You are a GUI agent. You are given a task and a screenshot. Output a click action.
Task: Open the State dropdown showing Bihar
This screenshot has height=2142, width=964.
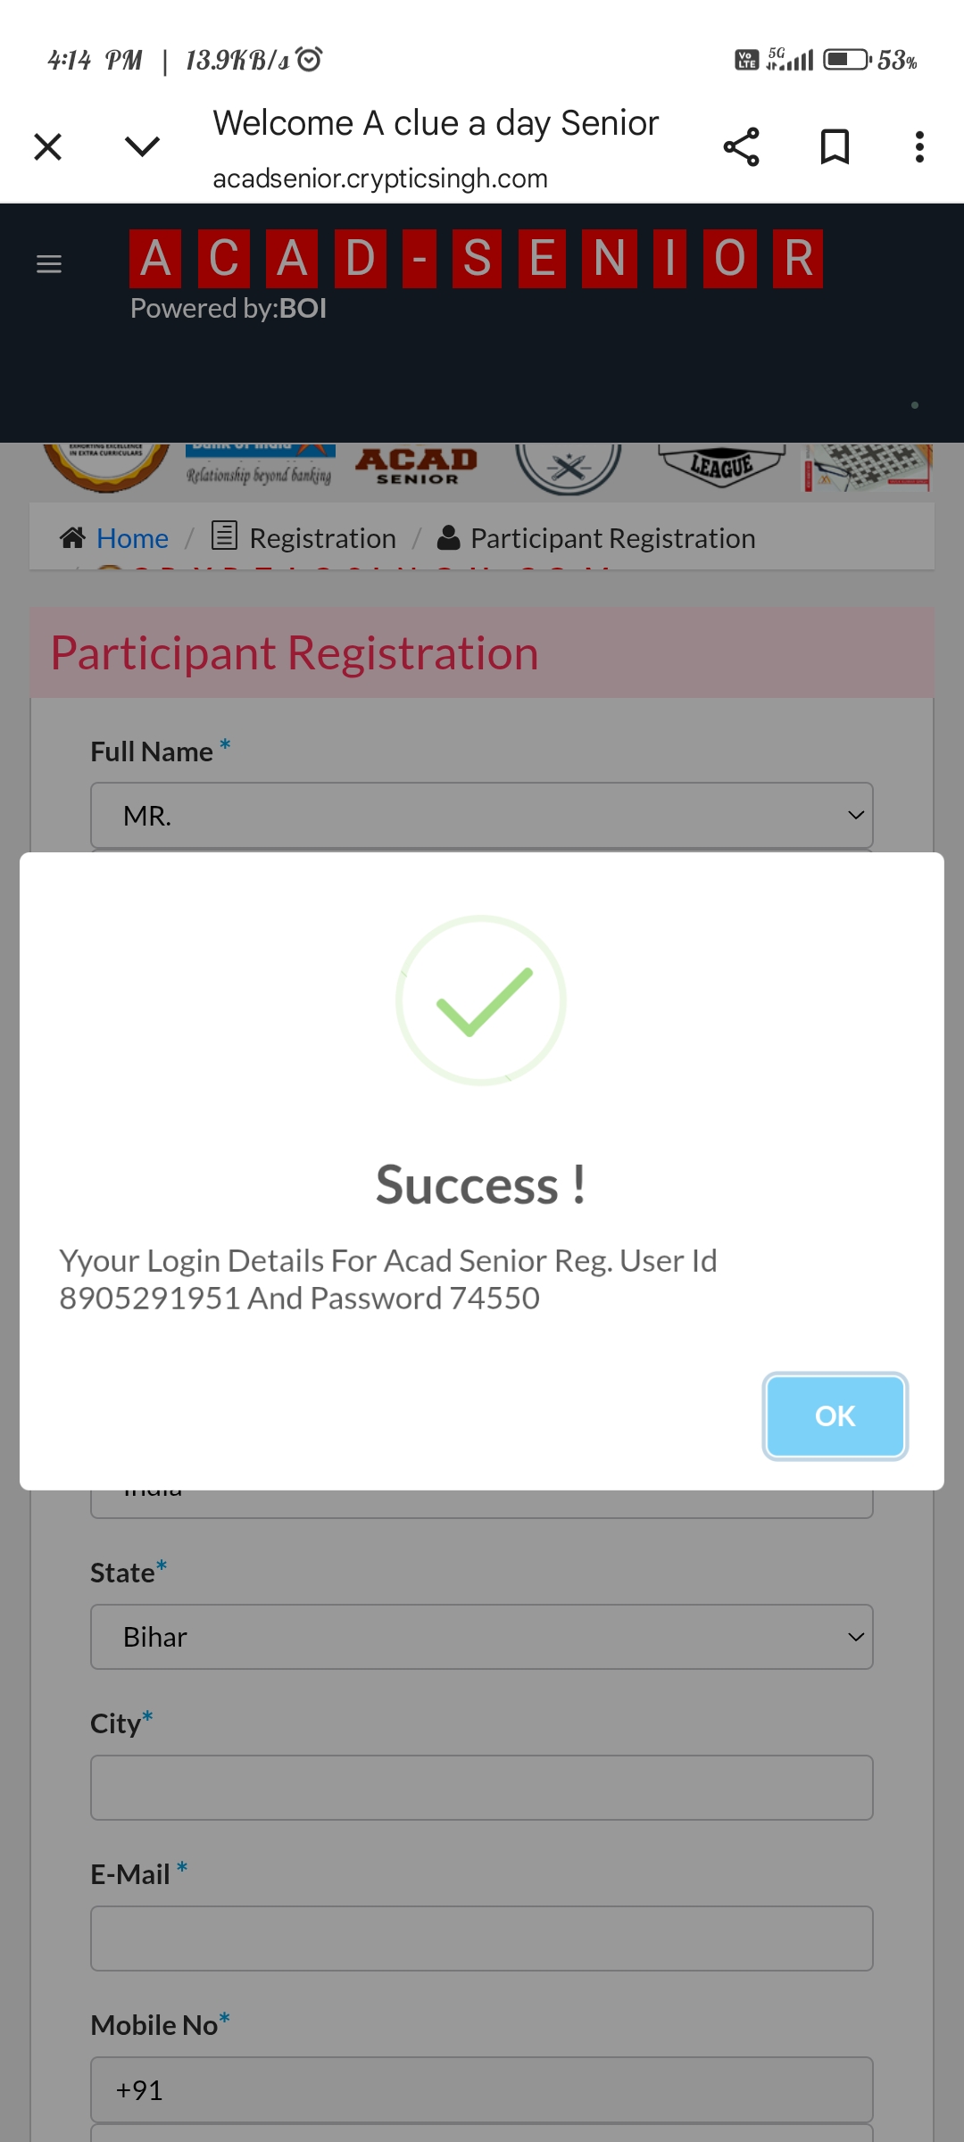[x=482, y=1637]
